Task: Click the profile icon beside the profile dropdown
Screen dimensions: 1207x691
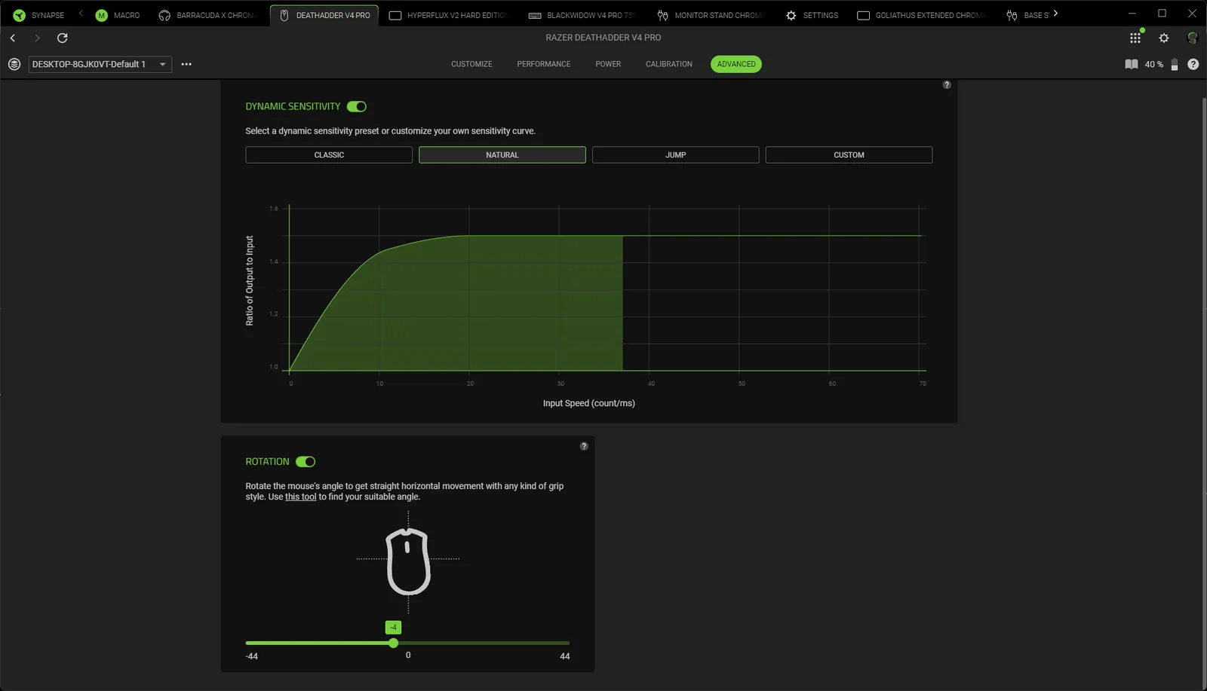Action: click(x=14, y=64)
